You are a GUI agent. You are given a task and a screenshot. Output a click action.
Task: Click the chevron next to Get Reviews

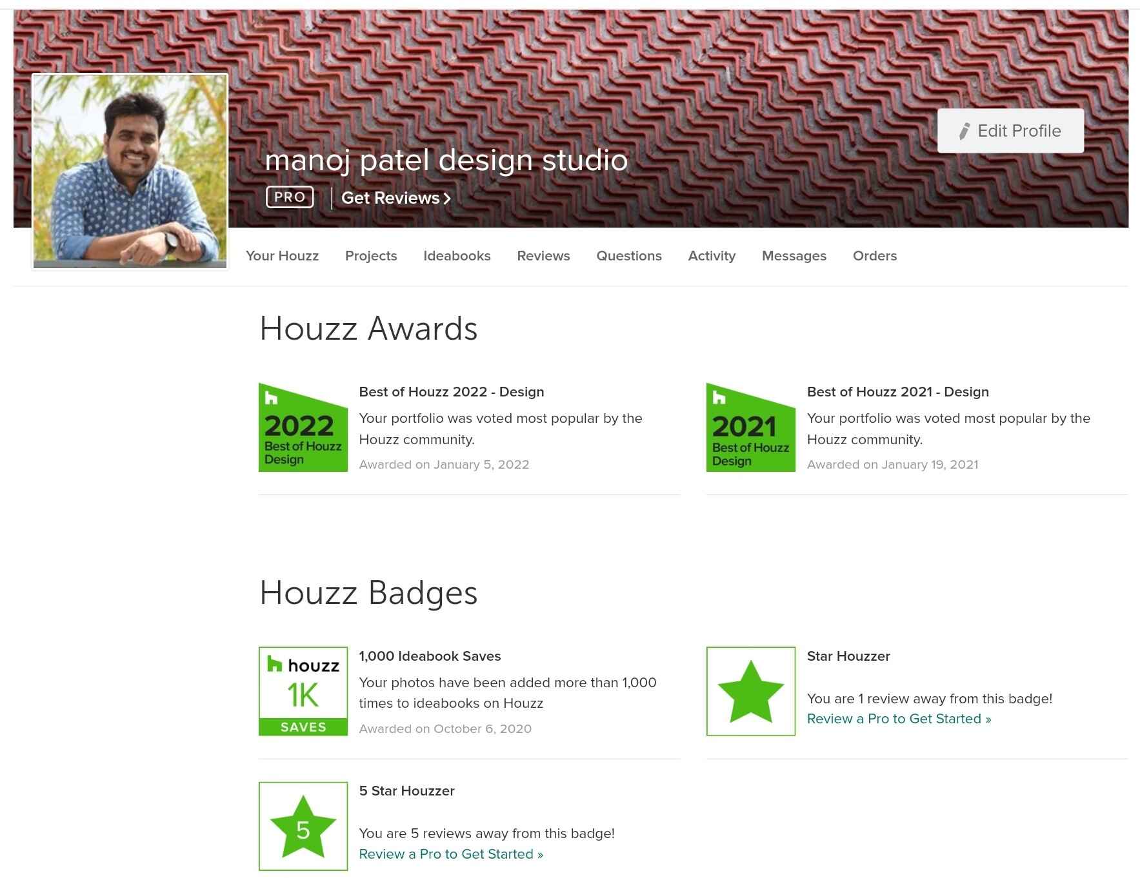[x=446, y=199]
